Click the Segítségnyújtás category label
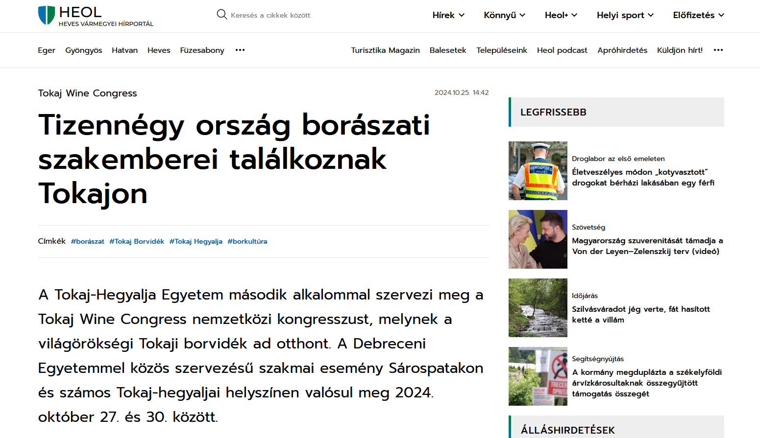The height and width of the screenshot is (438, 760). (x=598, y=359)
